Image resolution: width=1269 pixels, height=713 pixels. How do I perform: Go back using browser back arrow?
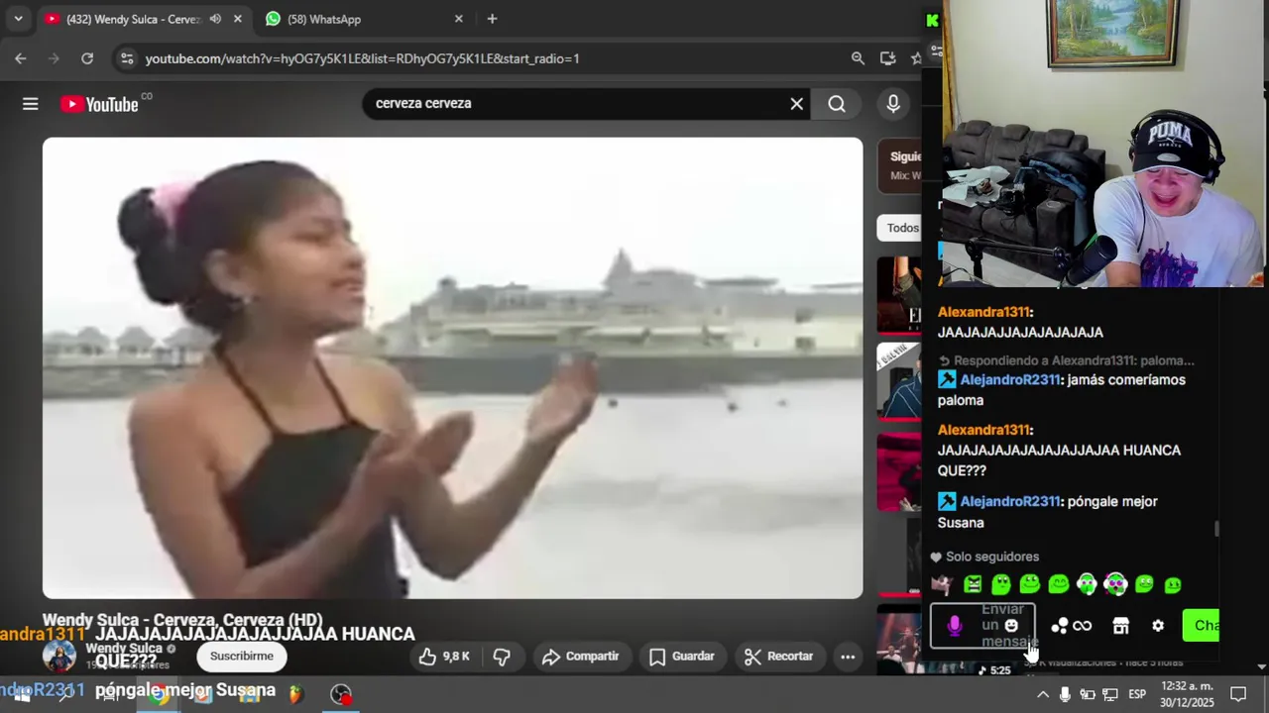pyautogui.click(x=21, y=58)
